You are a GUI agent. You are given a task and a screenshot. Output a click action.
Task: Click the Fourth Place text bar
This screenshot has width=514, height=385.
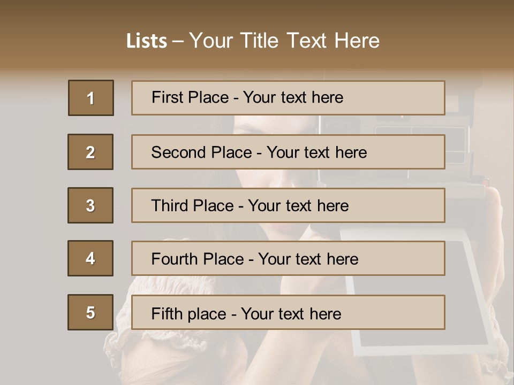288,258
